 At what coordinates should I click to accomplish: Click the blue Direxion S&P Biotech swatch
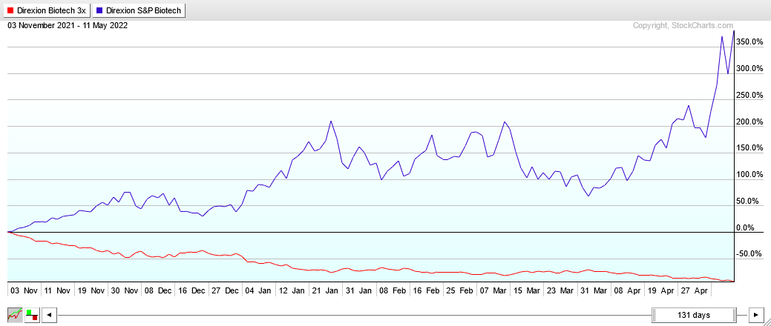pos(99,10)
